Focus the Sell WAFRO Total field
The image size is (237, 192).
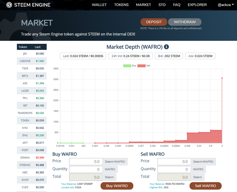click(x=174, y=177)
